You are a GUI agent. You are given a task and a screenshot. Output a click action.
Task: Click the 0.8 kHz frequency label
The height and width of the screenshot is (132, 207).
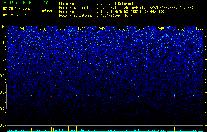[3, 92]
